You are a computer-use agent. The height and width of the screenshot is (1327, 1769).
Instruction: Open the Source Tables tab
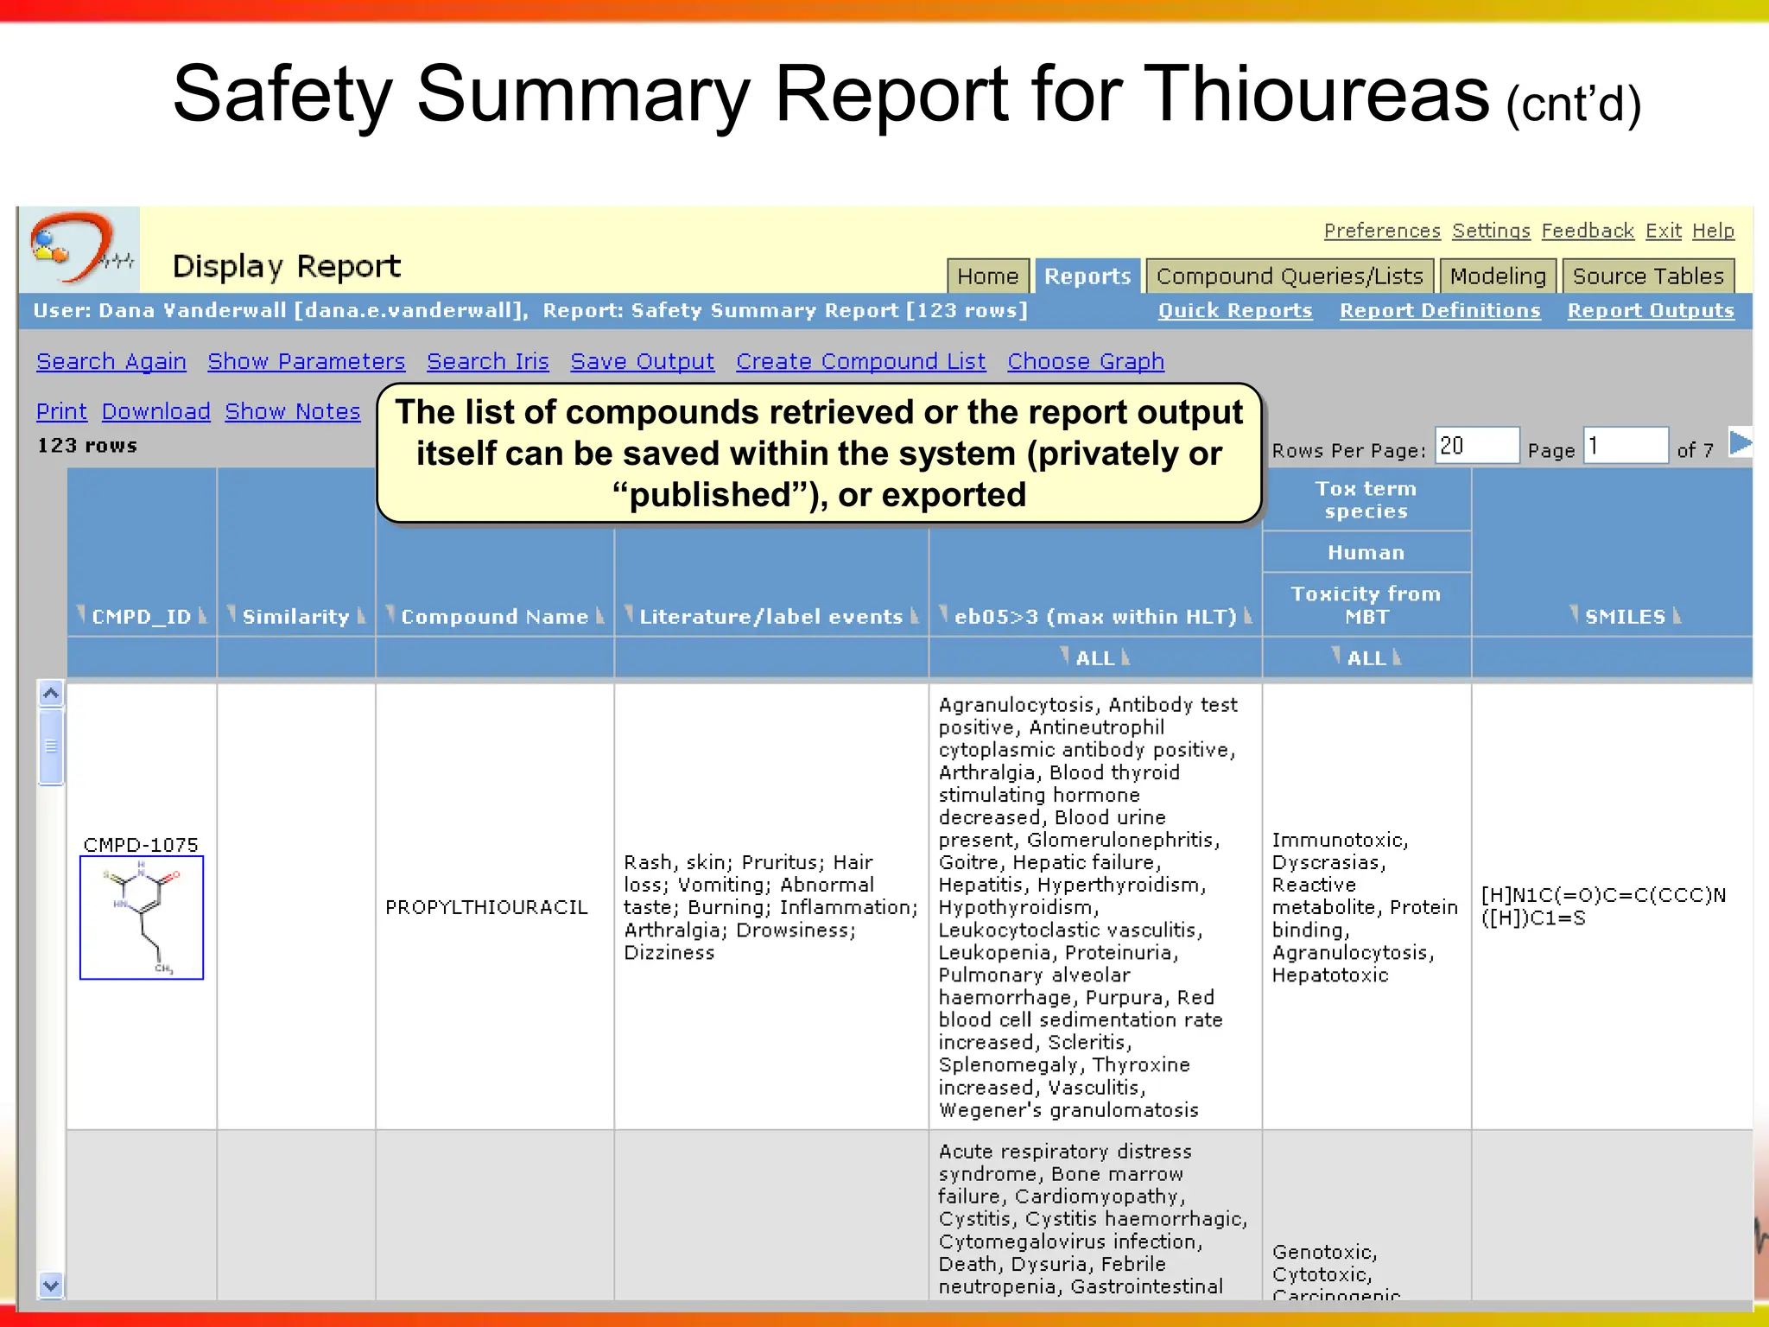tap(1648, 276)
